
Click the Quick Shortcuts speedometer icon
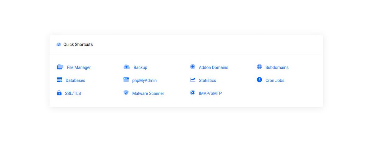59,44
